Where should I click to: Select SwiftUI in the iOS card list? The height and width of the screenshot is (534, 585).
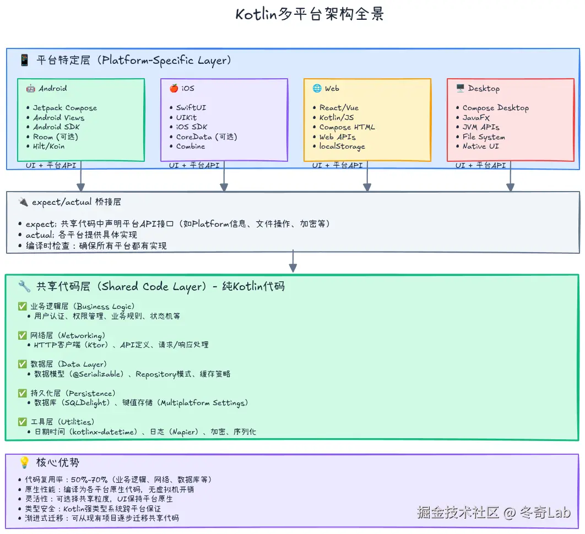pos(190,108)
